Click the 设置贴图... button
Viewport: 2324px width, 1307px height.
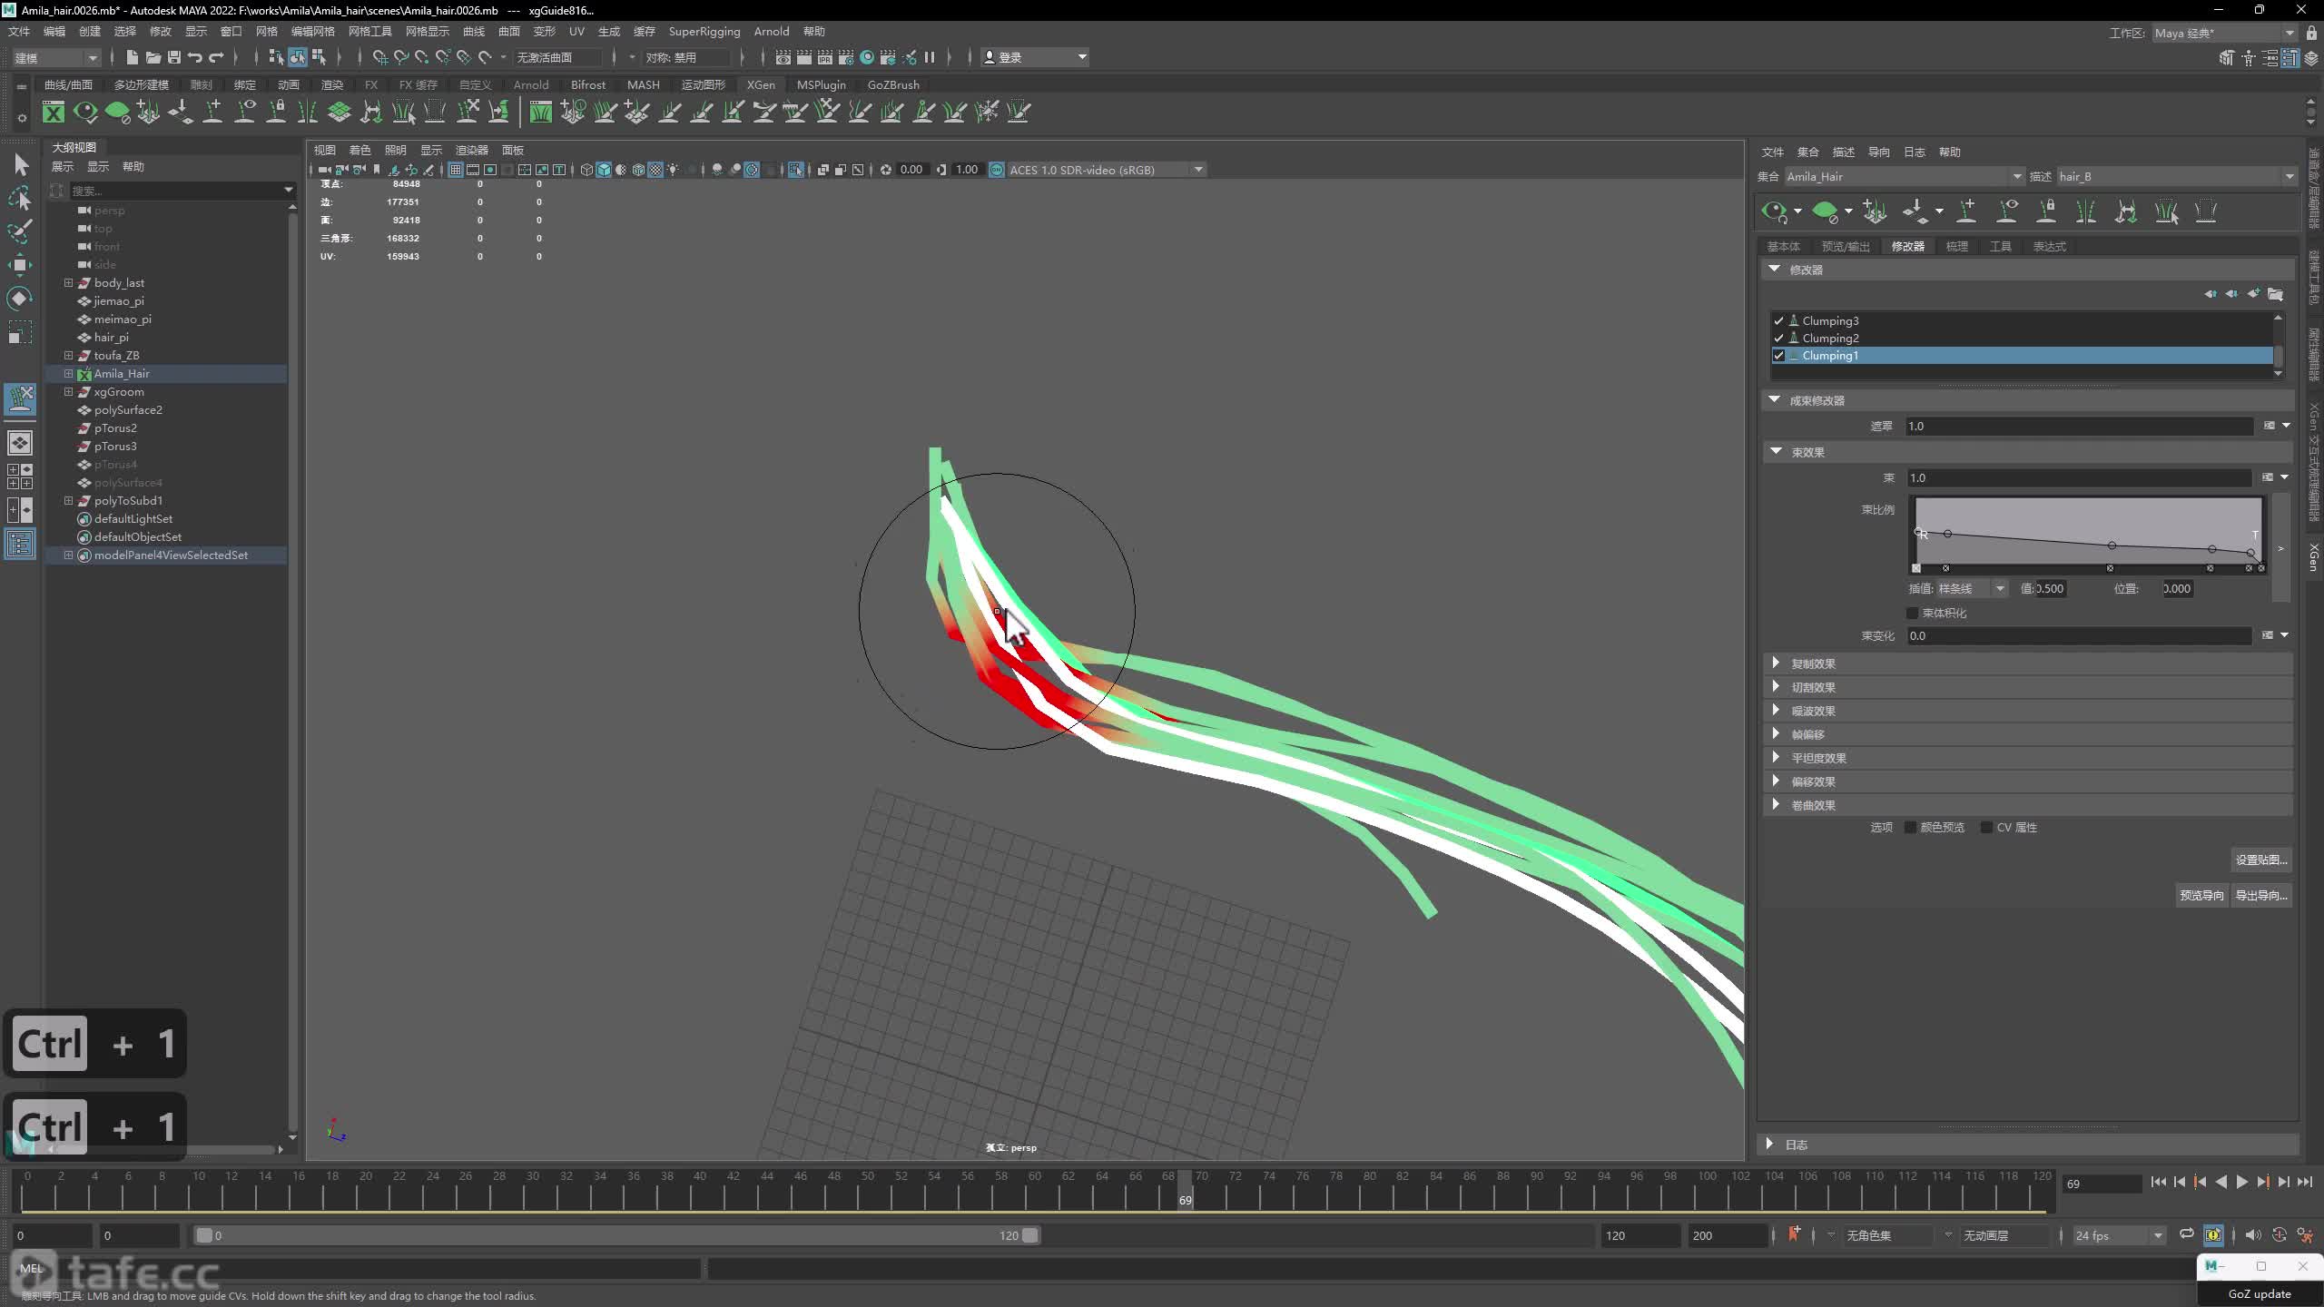point(2260,860)
